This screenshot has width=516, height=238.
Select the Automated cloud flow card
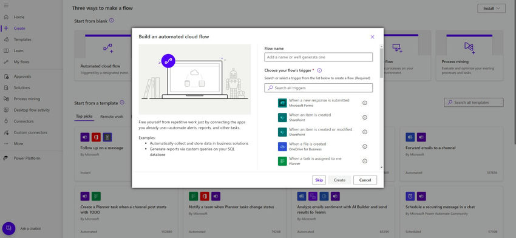click(103, 56)
